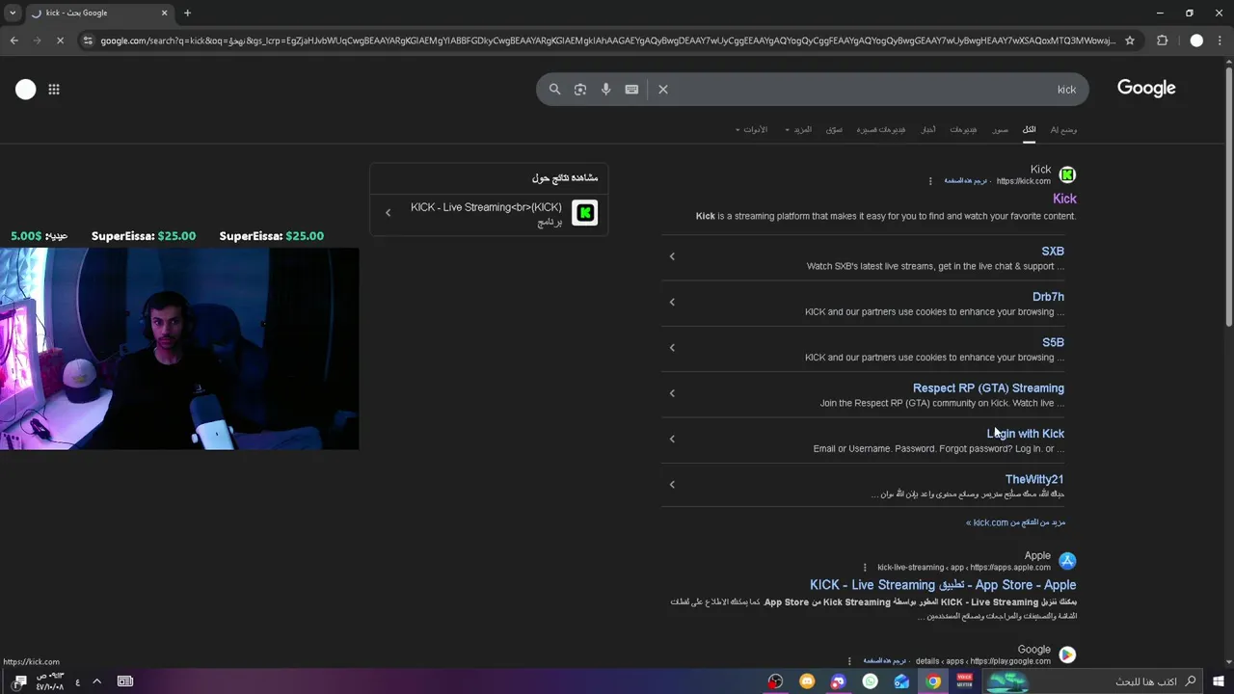Switch to the أخبار (News) tab
The width and height of the screenshot is (1234, 694).
pos(927,129)
